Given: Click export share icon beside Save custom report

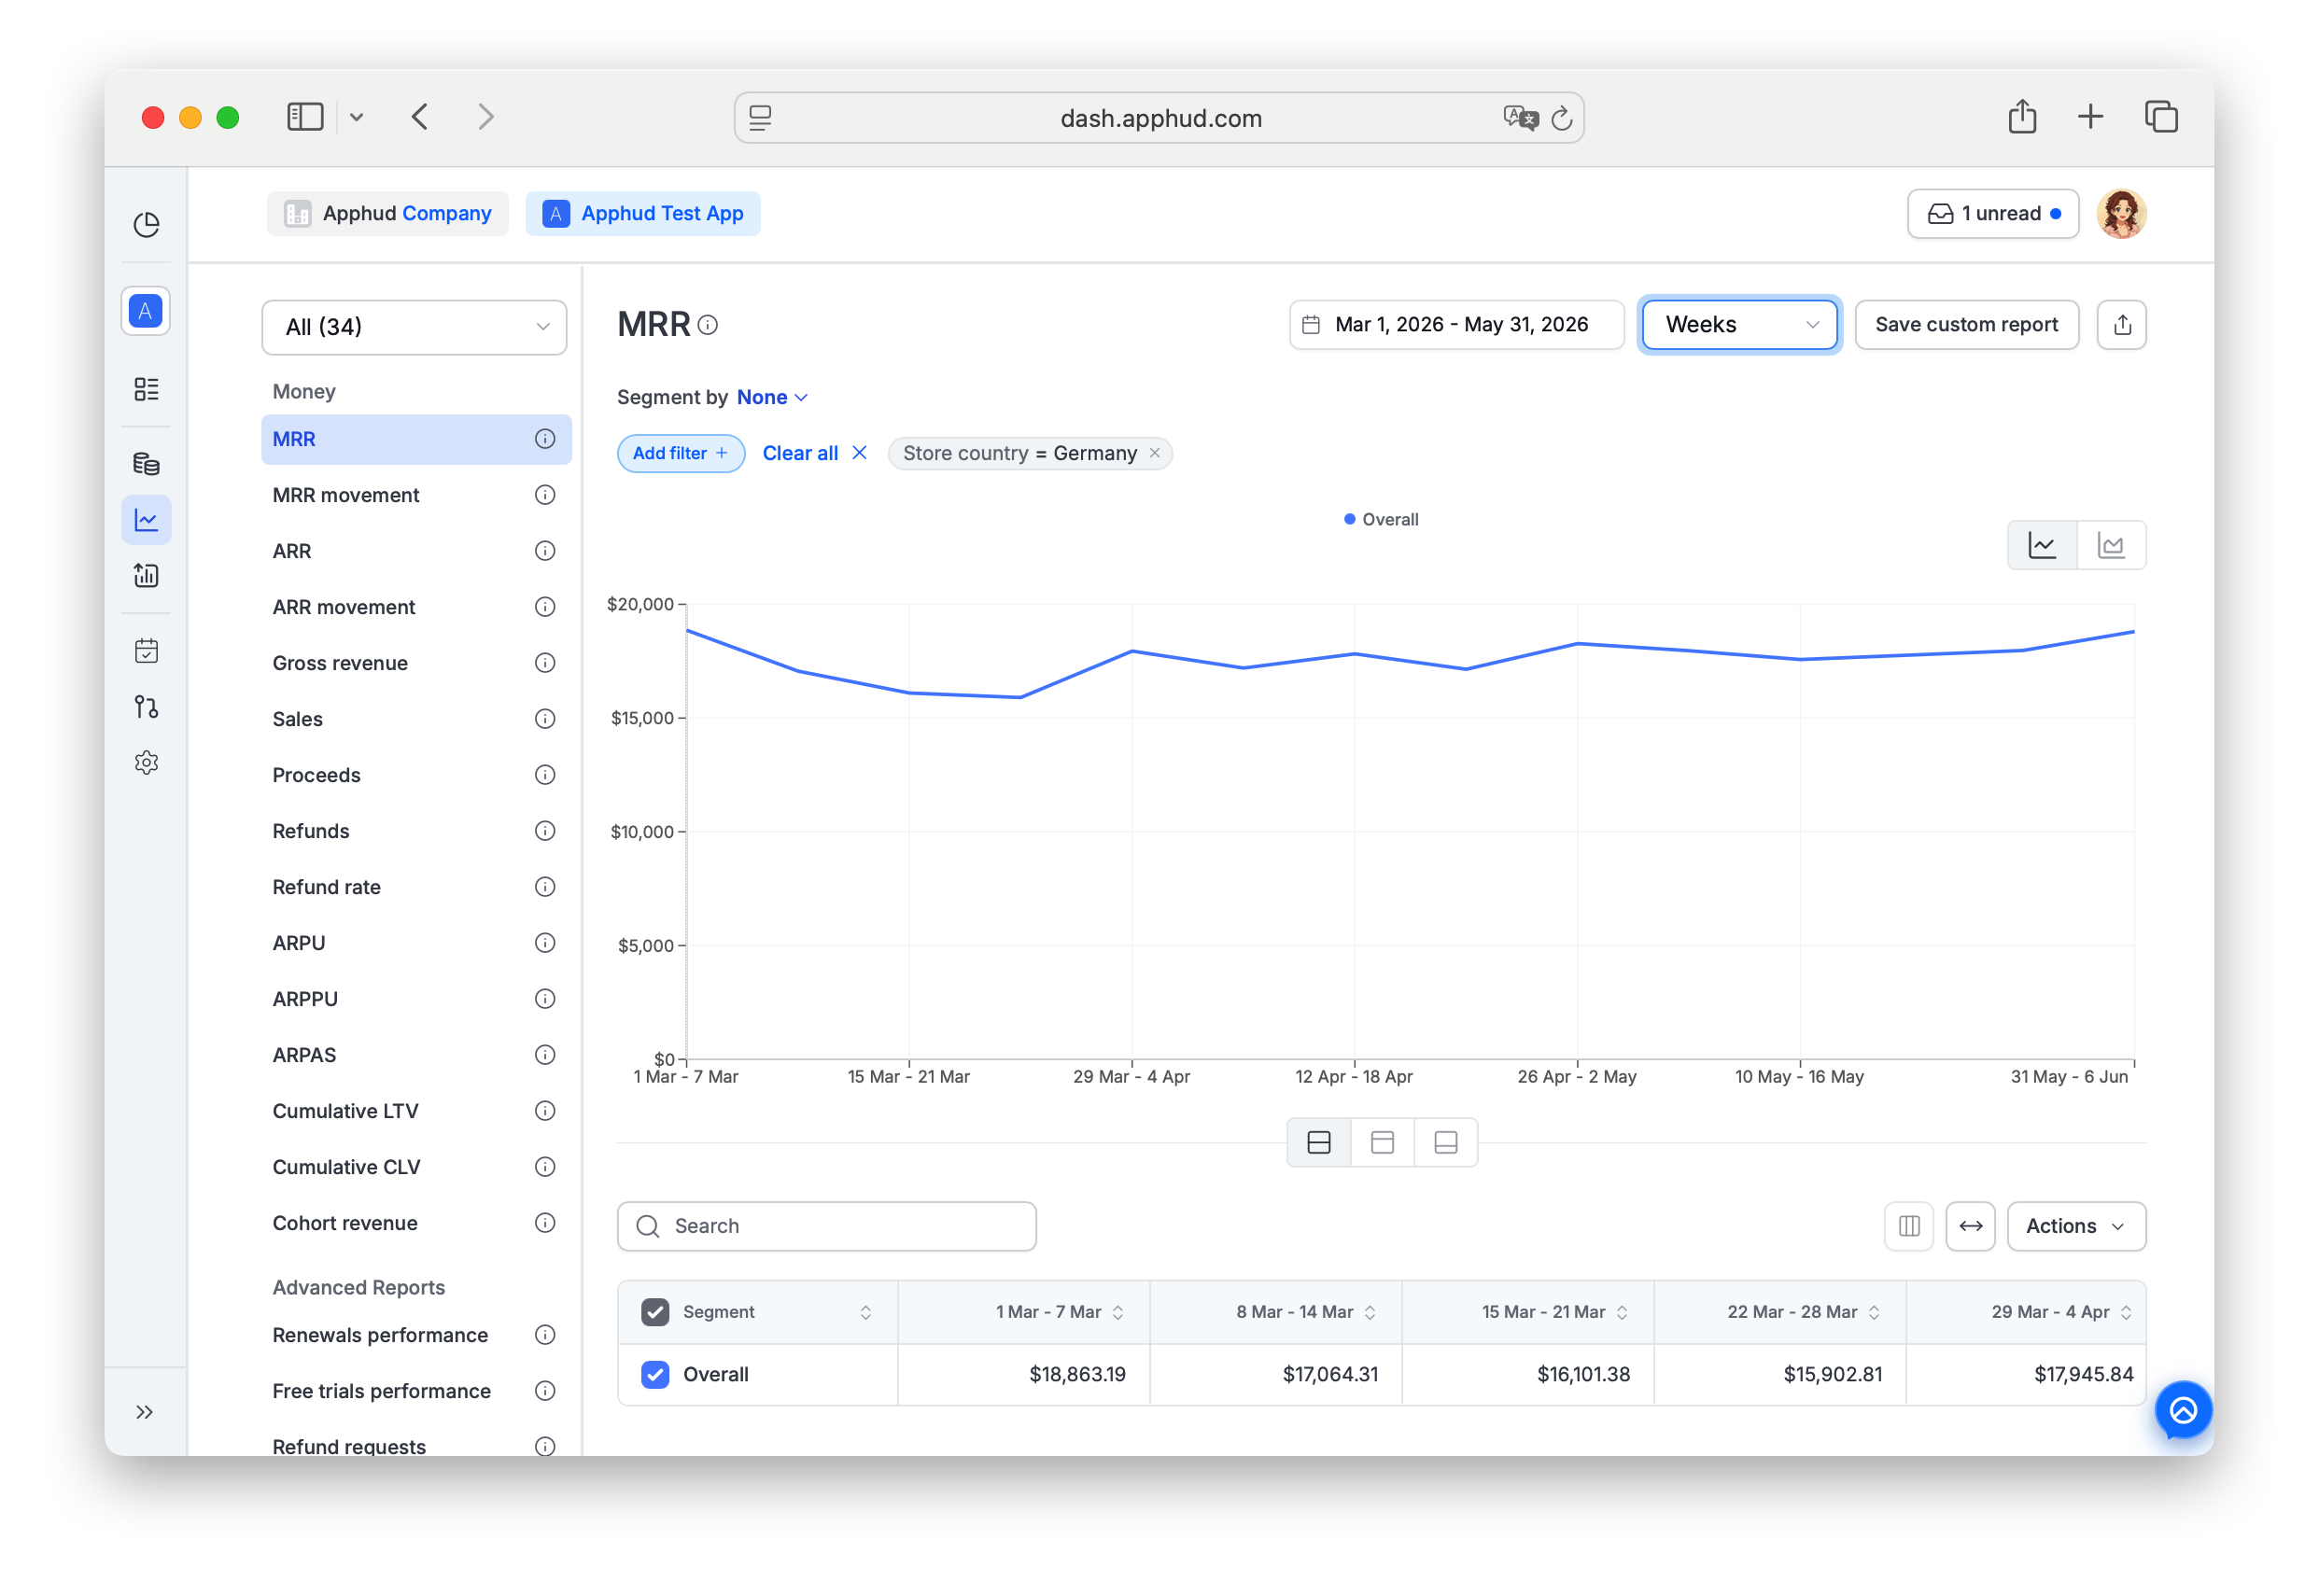Looking at the screenshot, I should click(x=2123, y=325).
